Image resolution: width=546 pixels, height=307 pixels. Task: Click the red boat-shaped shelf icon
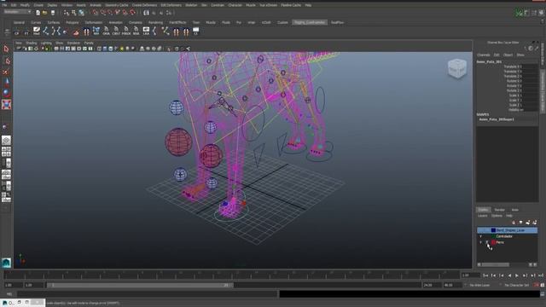[76, 32]
